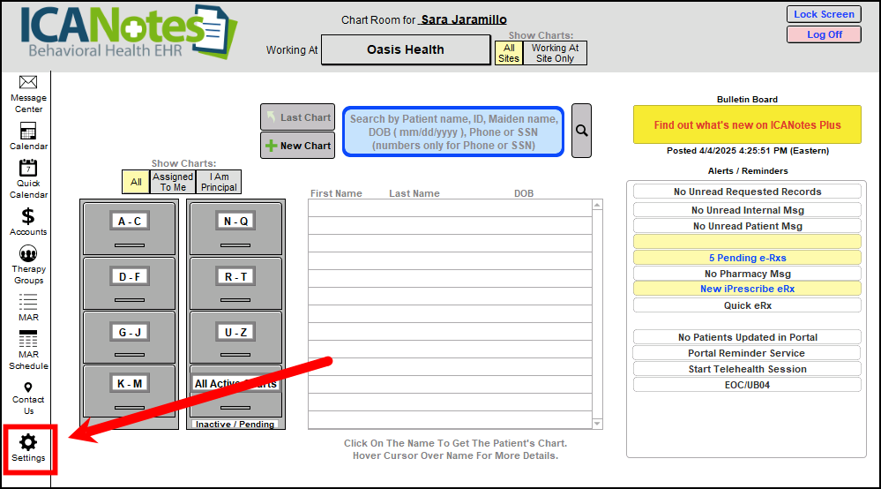Click No Unread Internal Msg alert

coord(747,210)
